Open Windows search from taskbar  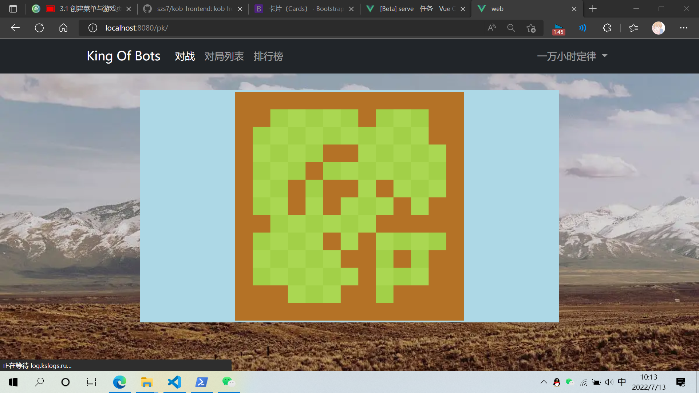click(39, 382)
